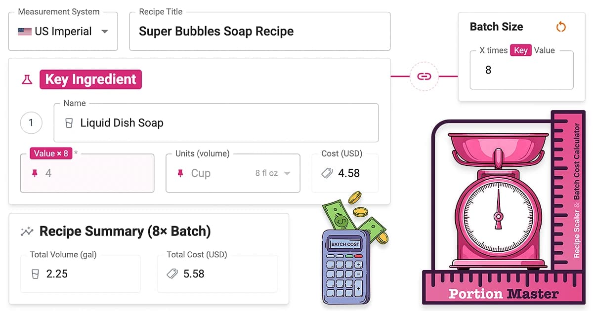Toggle the pin on the Units field
Screen dimensions: 593x311
[180, 173]
